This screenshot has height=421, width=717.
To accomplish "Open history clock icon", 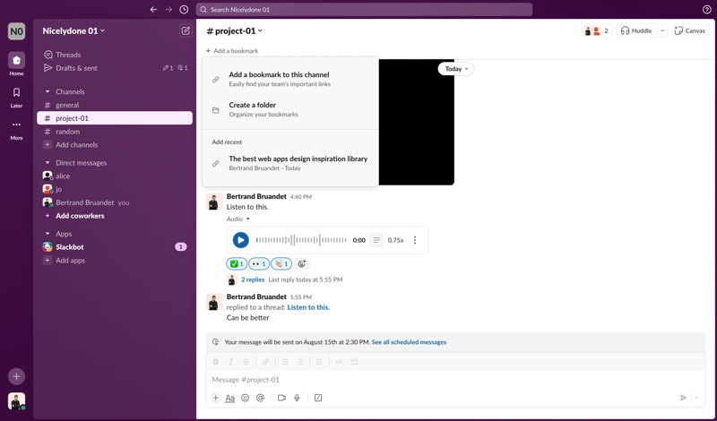I will (184, 10).
